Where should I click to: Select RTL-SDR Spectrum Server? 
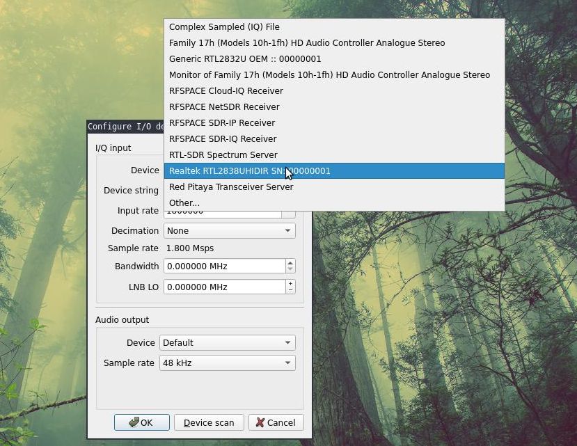click(x=334, y=155)
